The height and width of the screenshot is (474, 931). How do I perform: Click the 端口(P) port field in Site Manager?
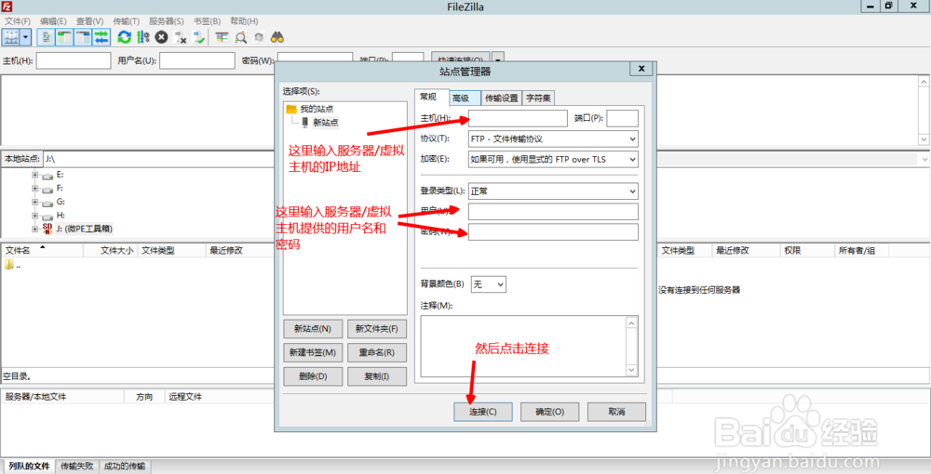(x=622, y=118)
